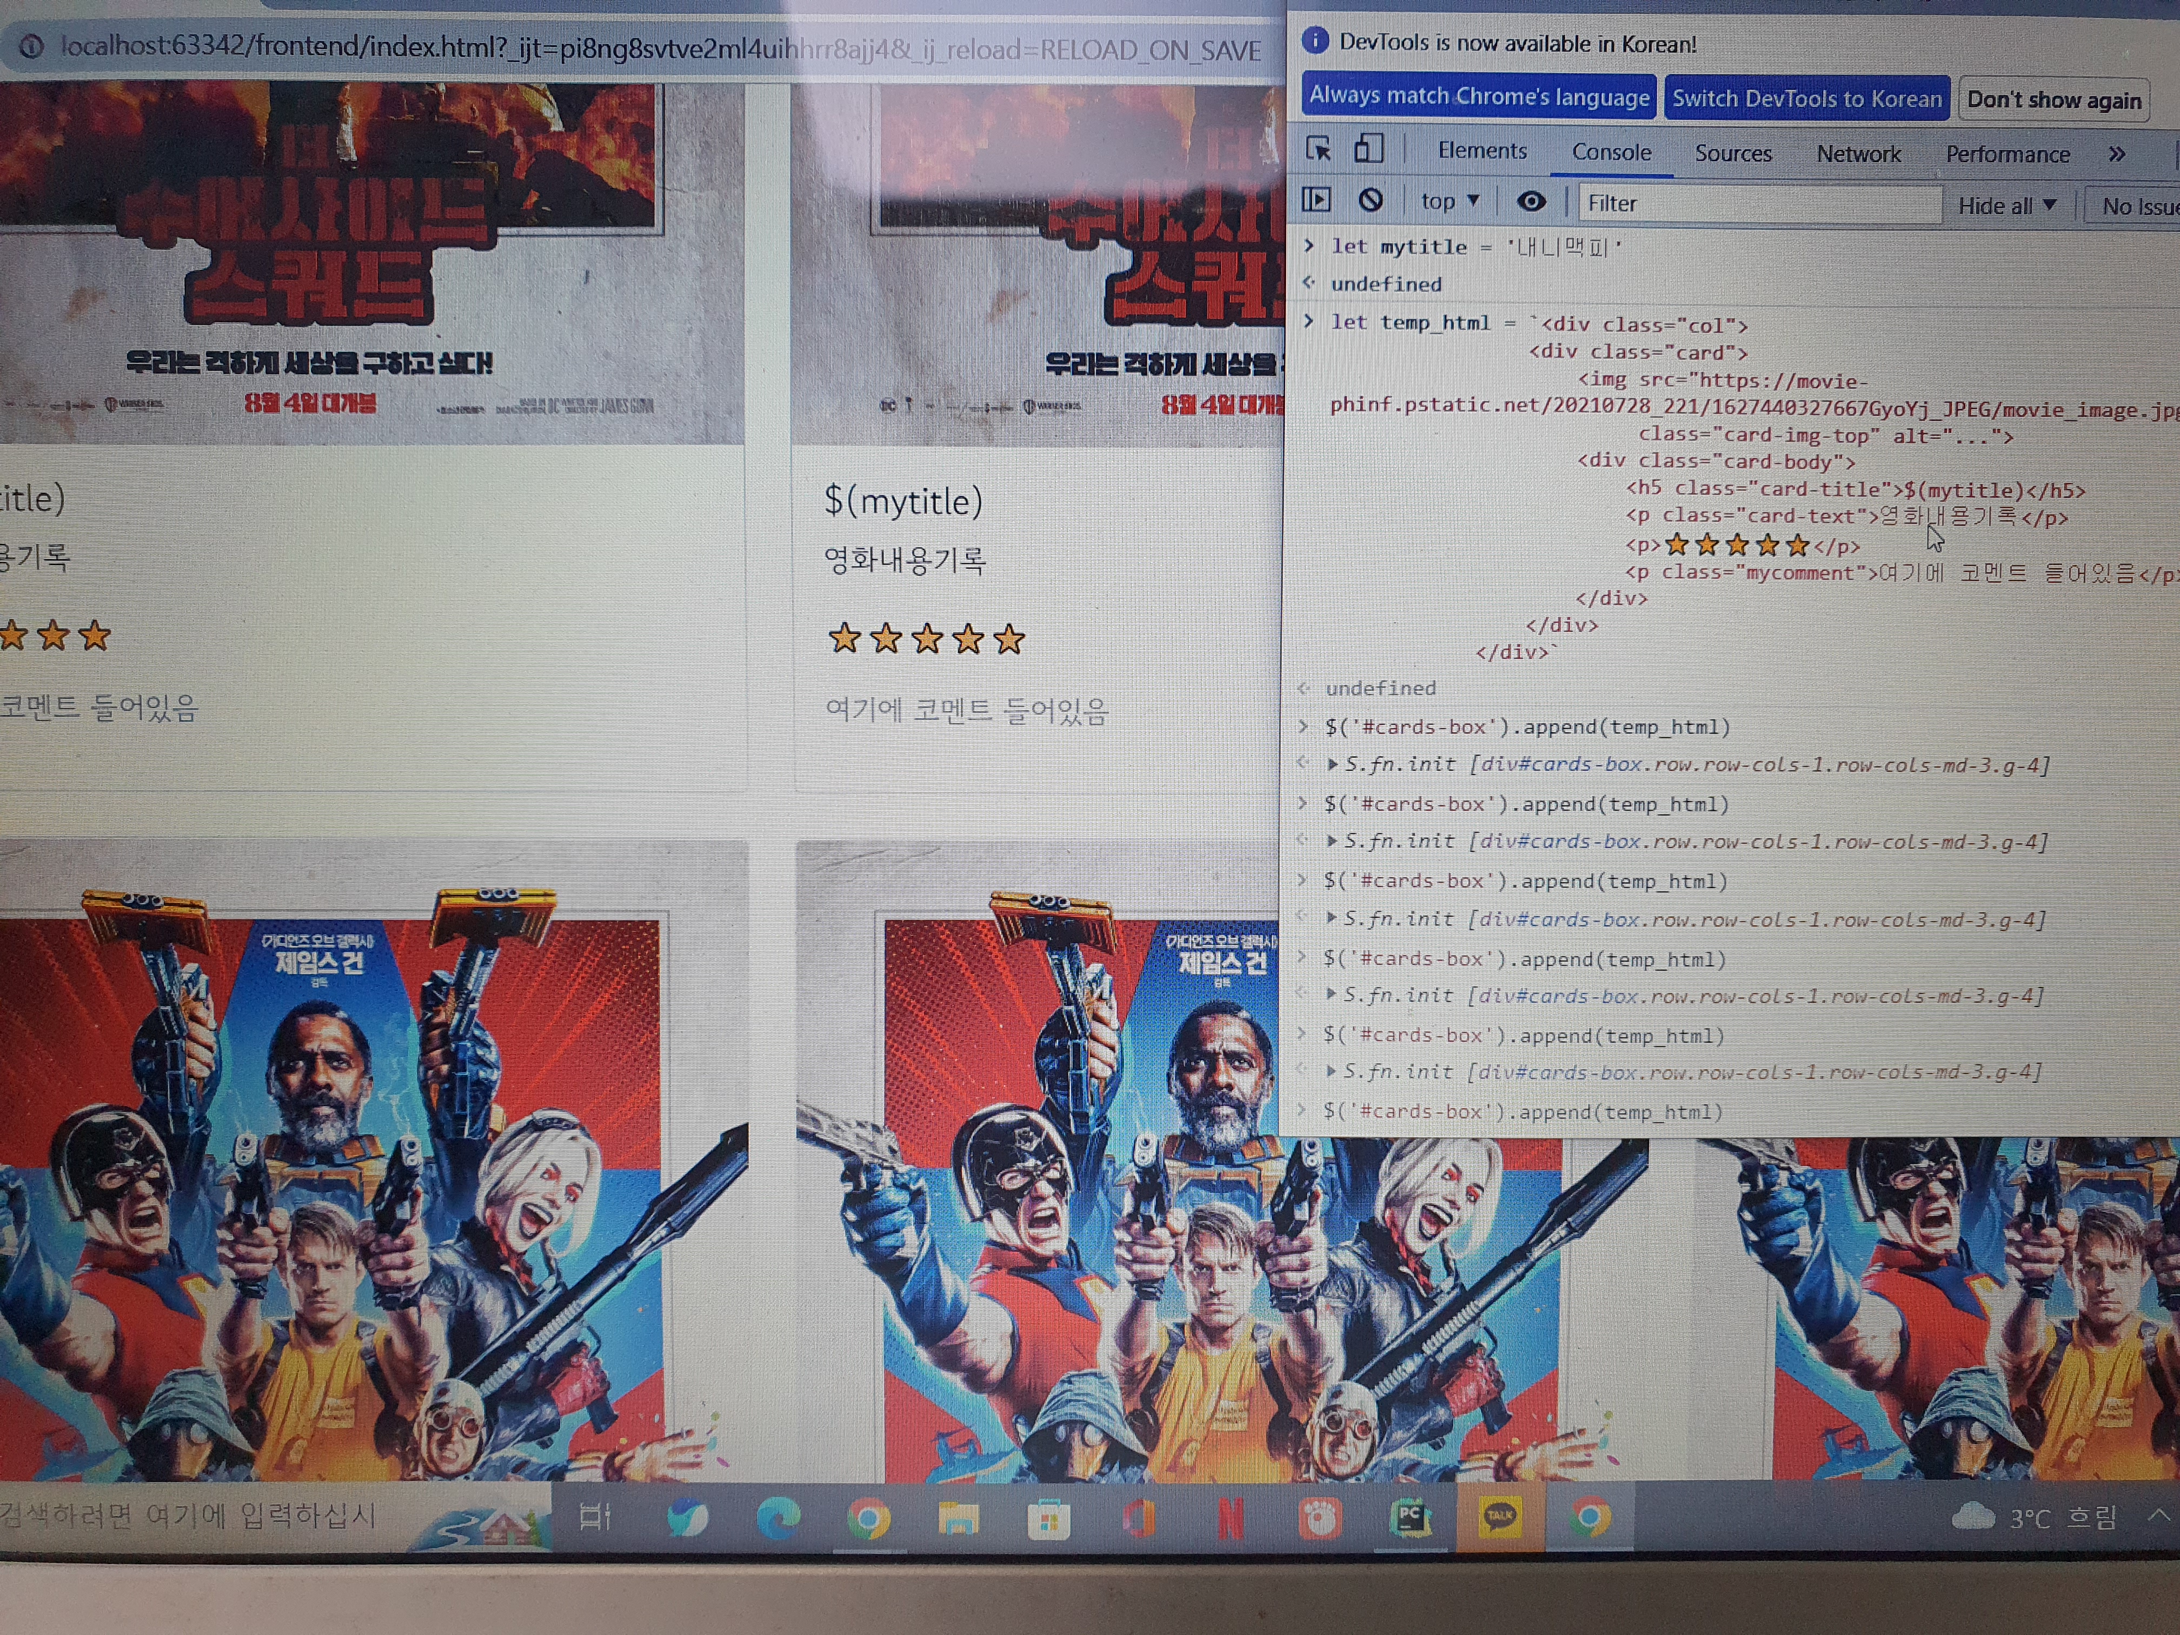Go to the Network tab
The height and width of the screenshot is (1635, 2180).
[x=1858, y=154]
